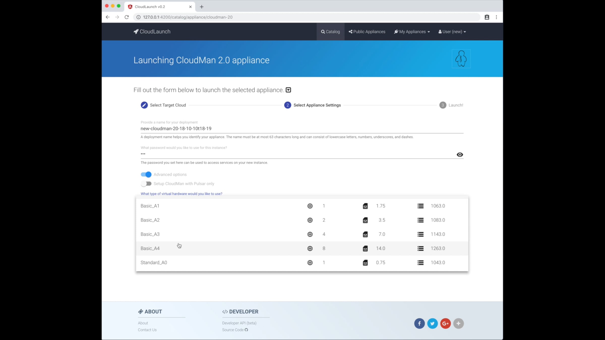Viewport: 605px width, 340px height.
Task: Click the memory icon in Standard_A0 row
Action: click(365, 263)
